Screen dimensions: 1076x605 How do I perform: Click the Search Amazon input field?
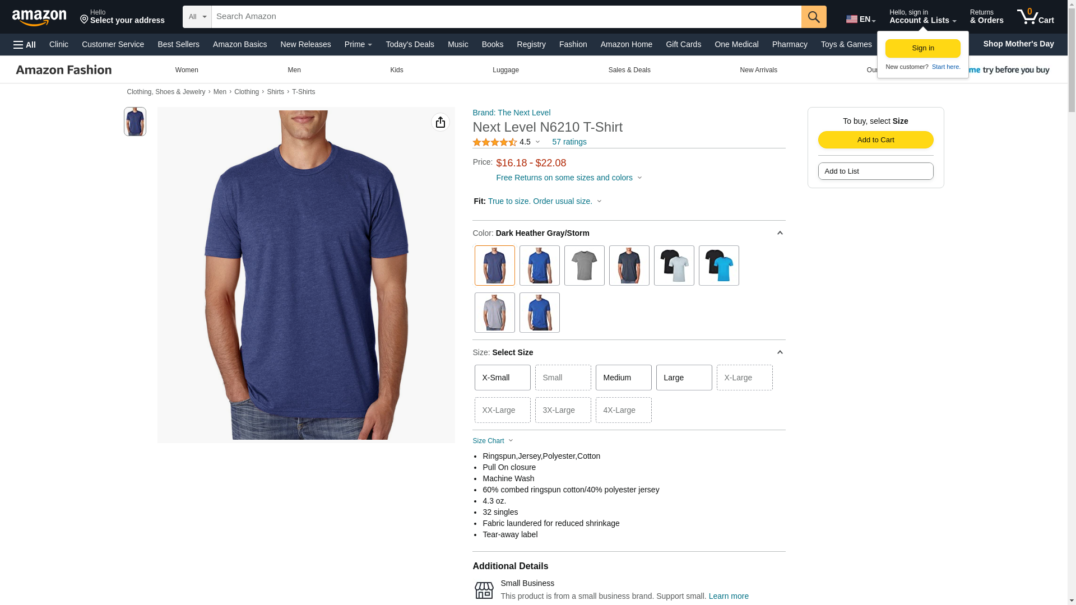pyautogui.click(x=507, y=17)
